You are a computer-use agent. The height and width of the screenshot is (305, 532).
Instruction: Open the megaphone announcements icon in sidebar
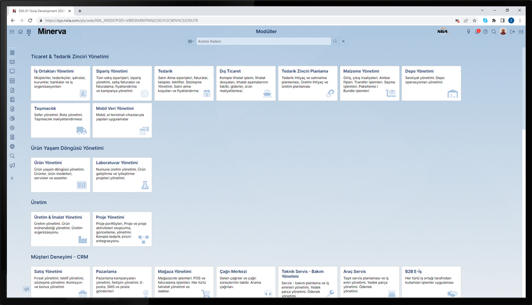(12, 165)
